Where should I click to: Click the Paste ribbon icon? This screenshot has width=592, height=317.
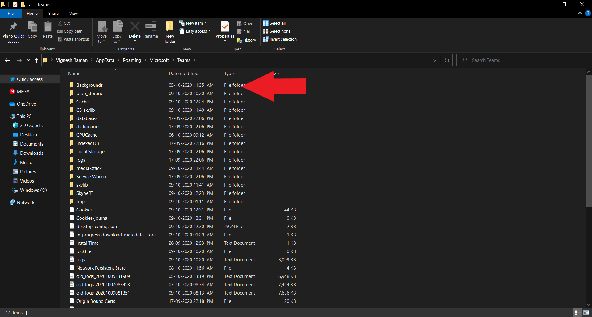(x=48, y=26)
